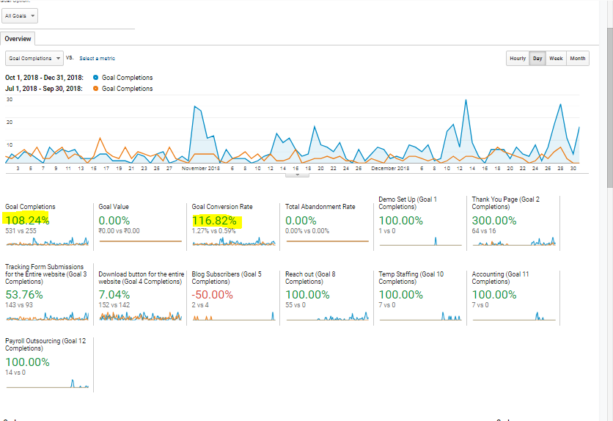Click the December 2018 axis label
Screen dimensions: 613x421
point(390,169)
